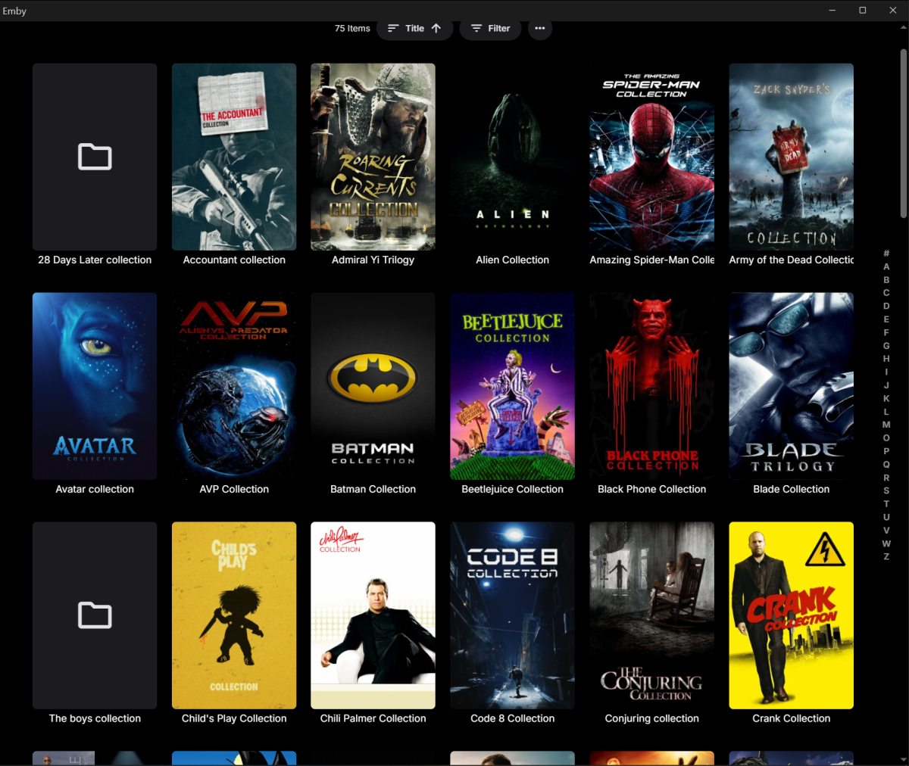Jump to letter K in alphabet index
This screenshot has height=766, width=909.
coord(886,398)
